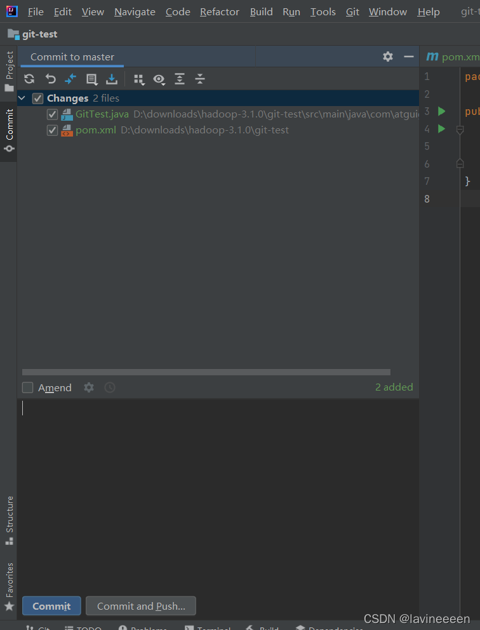
Task: Click the Shelve download-arrow icon
Action: [x=112, y=79]
